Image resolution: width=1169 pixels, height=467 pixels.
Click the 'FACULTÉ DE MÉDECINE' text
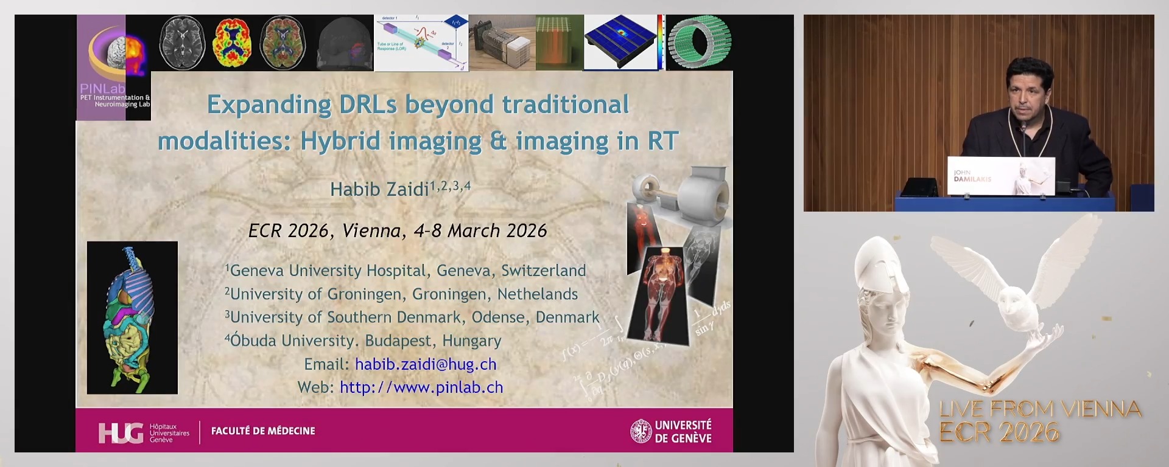coord(263,431)
